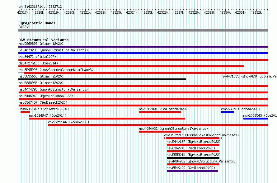Click the blue nsv4073280 variant bar
The image size is (277, 183).
(x=143, y=53)
